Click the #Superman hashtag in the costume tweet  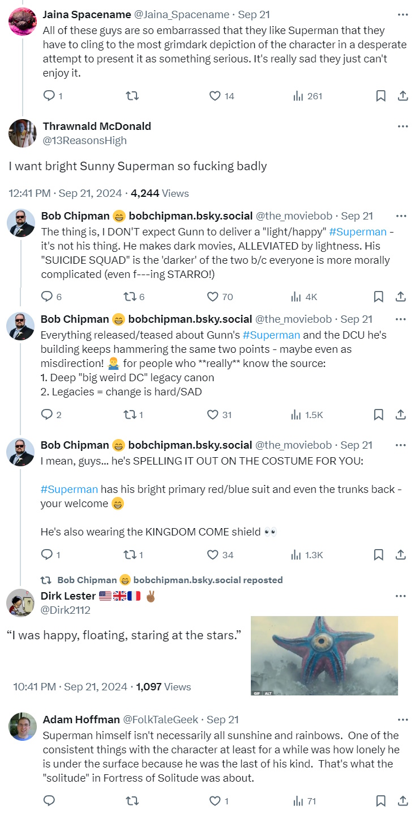pyautogui.click(x=69, y=489)
